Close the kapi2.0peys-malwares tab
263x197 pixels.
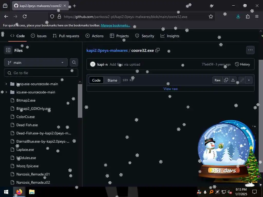click(65, 6)
